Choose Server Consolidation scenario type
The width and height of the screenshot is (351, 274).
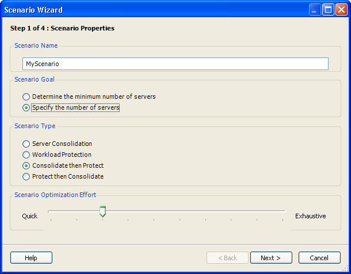(x=26, y=144)
